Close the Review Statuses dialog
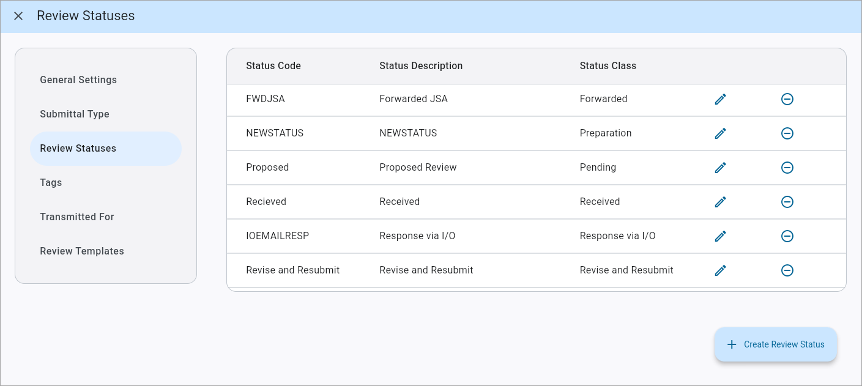This screenshot has height=386, width=862. pos(18,16)
